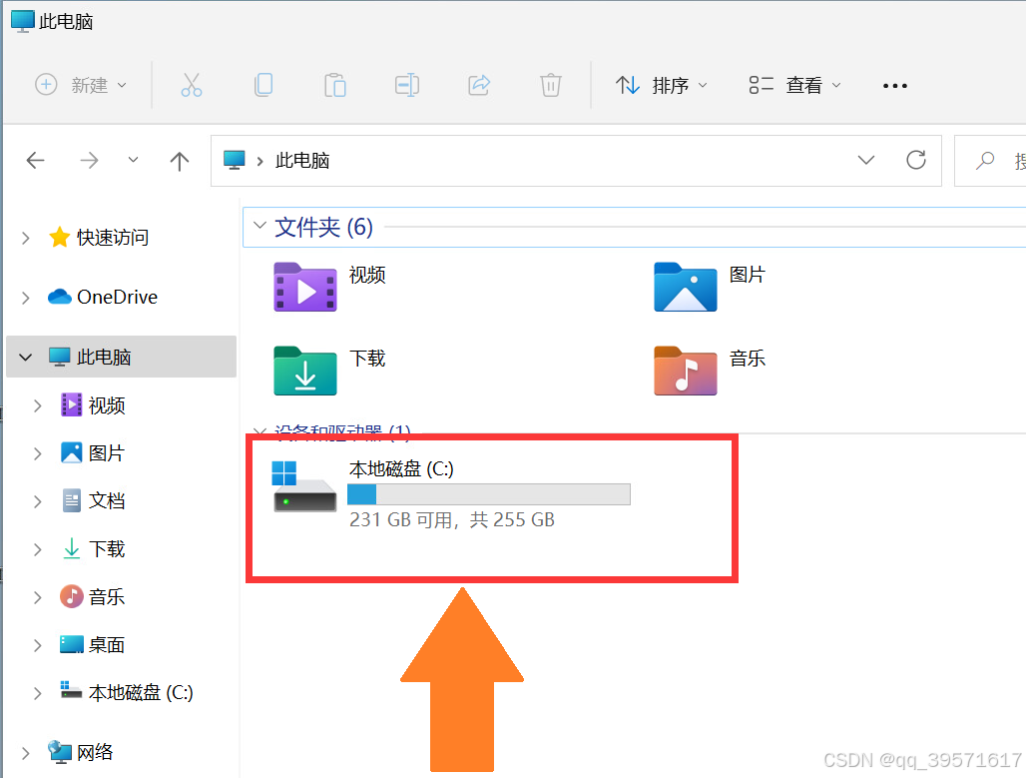Collapse the 此电脑 tree node
Screen dimensions: 1026x778
tap(26, 357)
